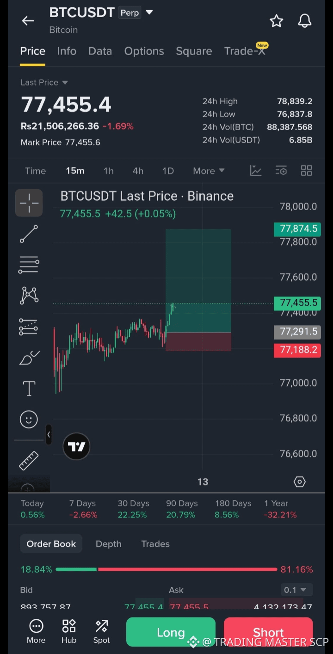This screenshot has height=654, width=333.
Task: Open the Fibonacci retracement lines tool
Action: click(x=29, y=265)
